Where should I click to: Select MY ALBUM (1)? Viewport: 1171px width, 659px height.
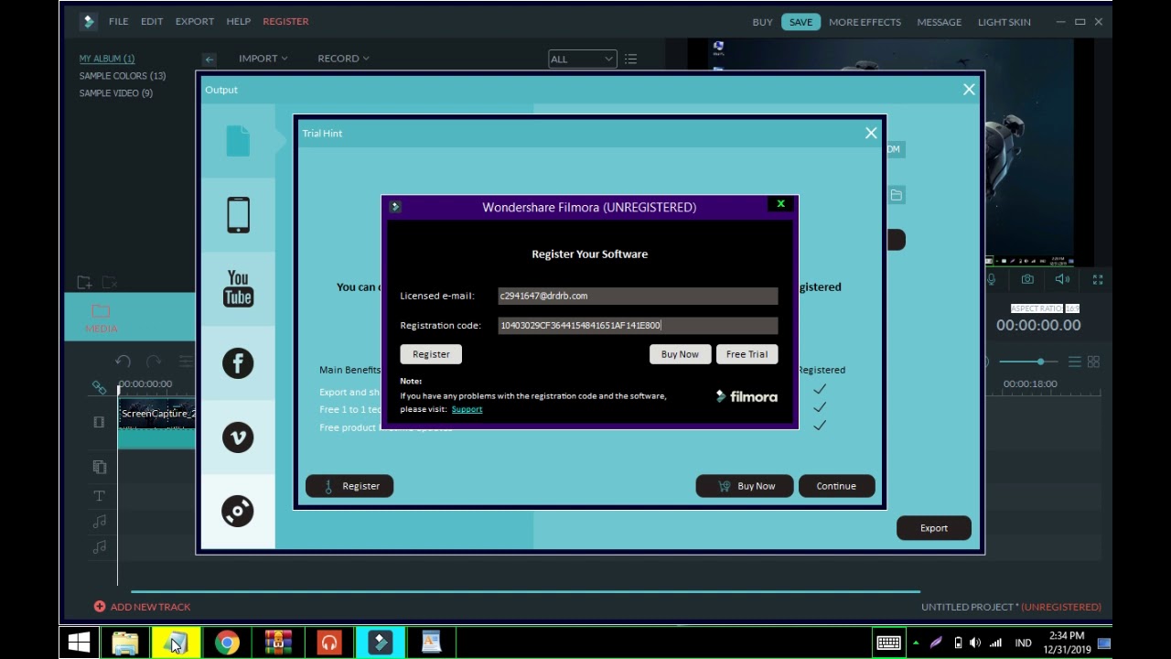[x=107, y=59]
